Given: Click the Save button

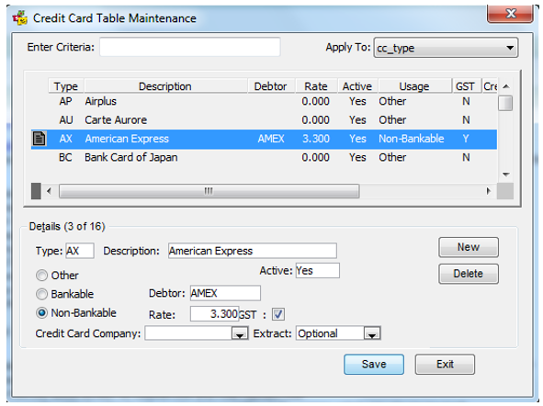Looking at the screenshot, I should [374, 364].
